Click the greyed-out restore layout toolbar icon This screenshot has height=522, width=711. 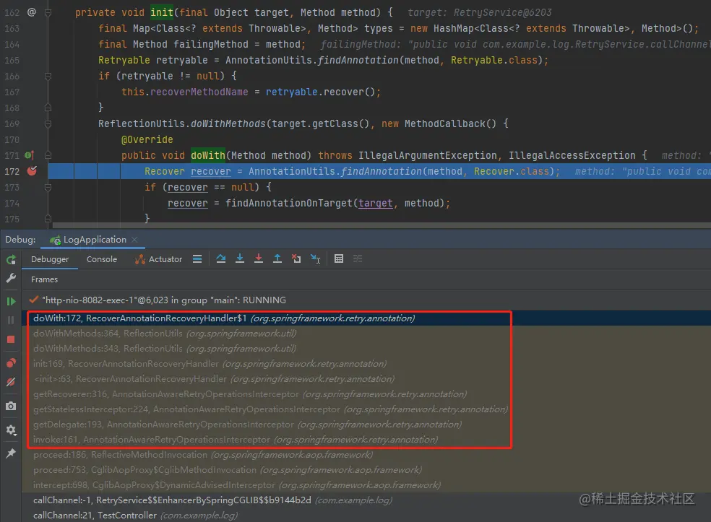tap(358, 258)
